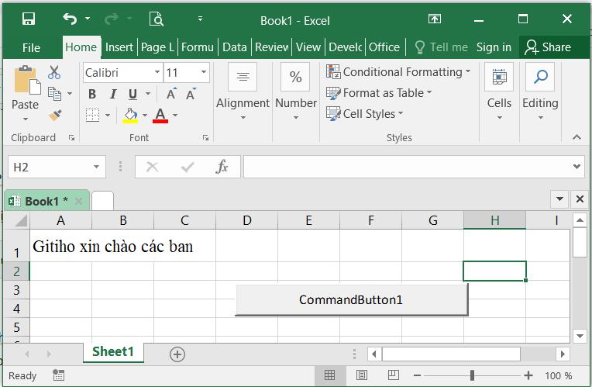Click the zoom slider handle
The width and height of the screenshot is (592, 387).
(472, 375)
